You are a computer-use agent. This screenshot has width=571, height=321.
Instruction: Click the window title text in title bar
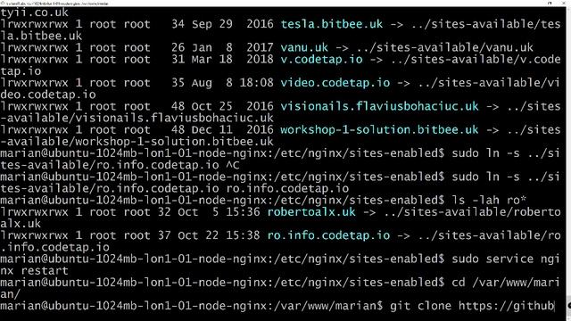[x=56, y=4]
